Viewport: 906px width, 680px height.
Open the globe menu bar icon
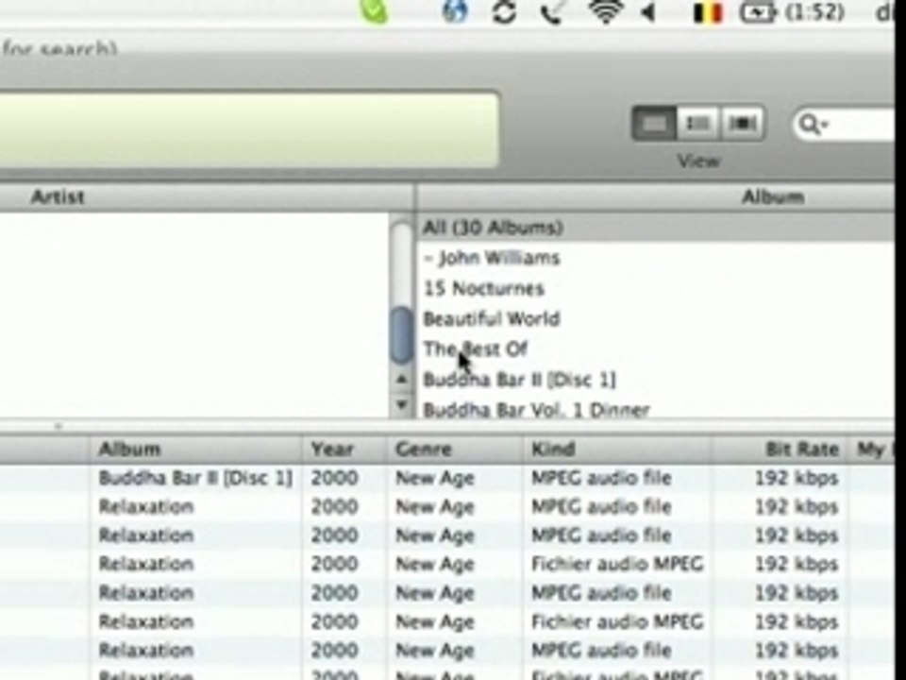click(455, 11)
